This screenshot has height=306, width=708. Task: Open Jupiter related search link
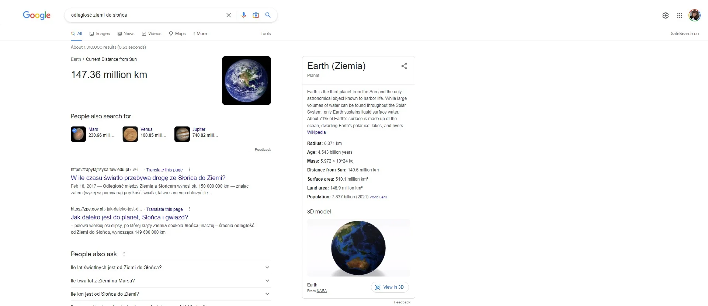point(199,129)
